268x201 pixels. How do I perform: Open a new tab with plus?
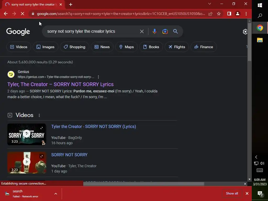[71, 4]
